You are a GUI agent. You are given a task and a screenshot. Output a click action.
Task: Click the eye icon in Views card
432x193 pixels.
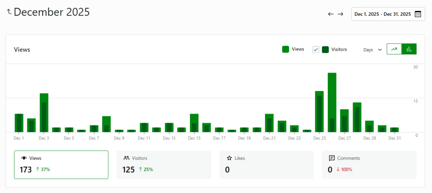[24, 158]
